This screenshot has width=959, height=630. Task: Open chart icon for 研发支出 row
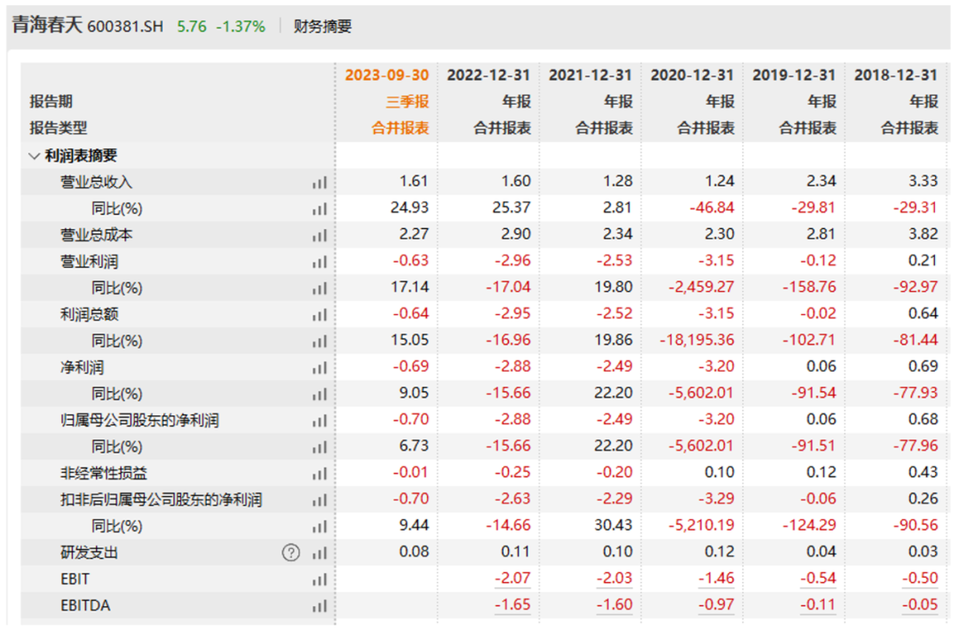coord(320,553)
